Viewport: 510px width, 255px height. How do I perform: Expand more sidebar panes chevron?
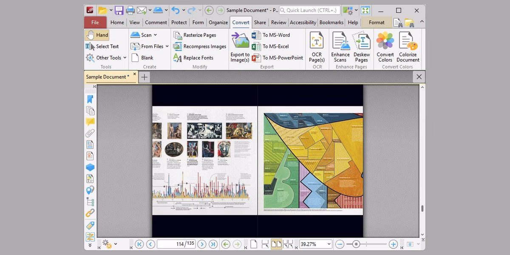(90, 245)
